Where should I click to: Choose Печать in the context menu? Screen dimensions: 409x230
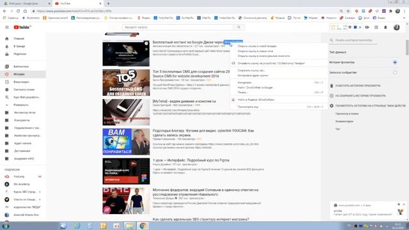279,92
